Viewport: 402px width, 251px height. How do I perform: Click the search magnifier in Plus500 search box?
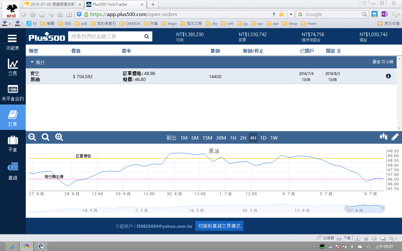point(147,36)
